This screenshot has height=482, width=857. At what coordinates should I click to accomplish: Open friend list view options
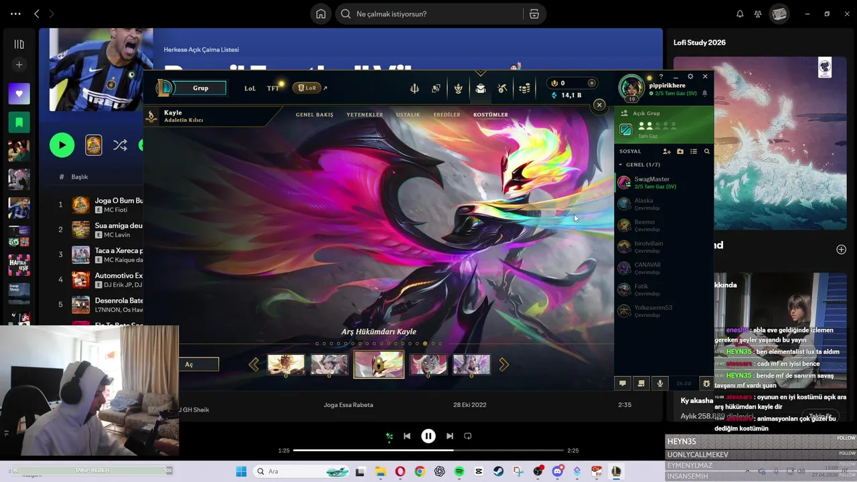tap(694, 151)
